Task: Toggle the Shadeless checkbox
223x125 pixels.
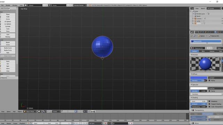Action: 209,101
